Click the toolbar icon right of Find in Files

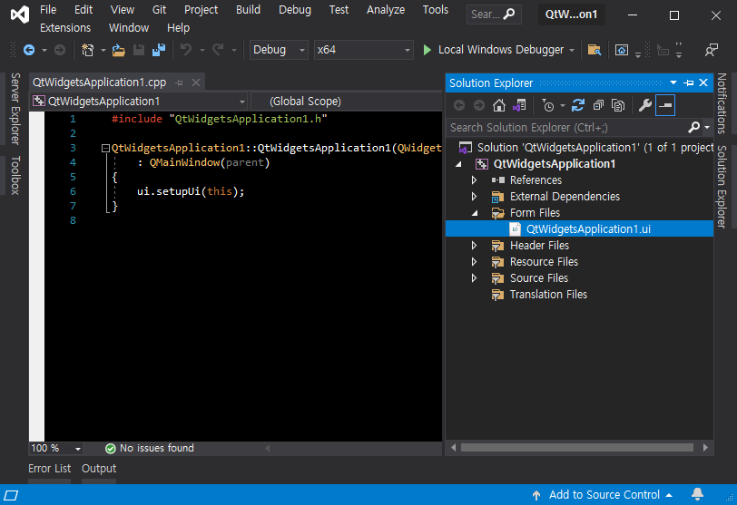coord(622,50)
